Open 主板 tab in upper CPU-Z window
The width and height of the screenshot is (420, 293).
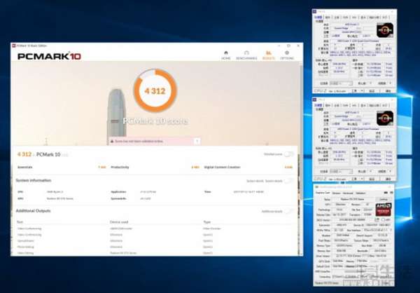pyautogui.click(x=337, y=18)
